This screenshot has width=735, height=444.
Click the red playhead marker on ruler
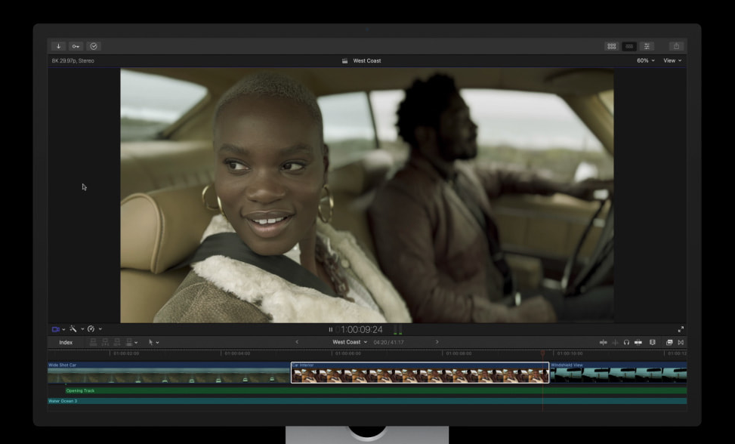[542, 353]
